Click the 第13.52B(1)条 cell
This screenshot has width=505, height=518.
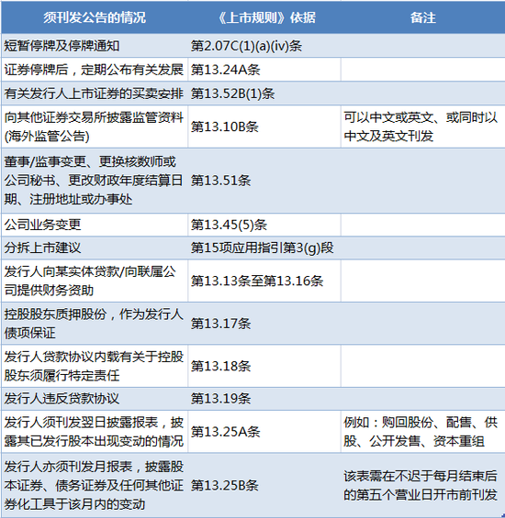pos(264,94)
